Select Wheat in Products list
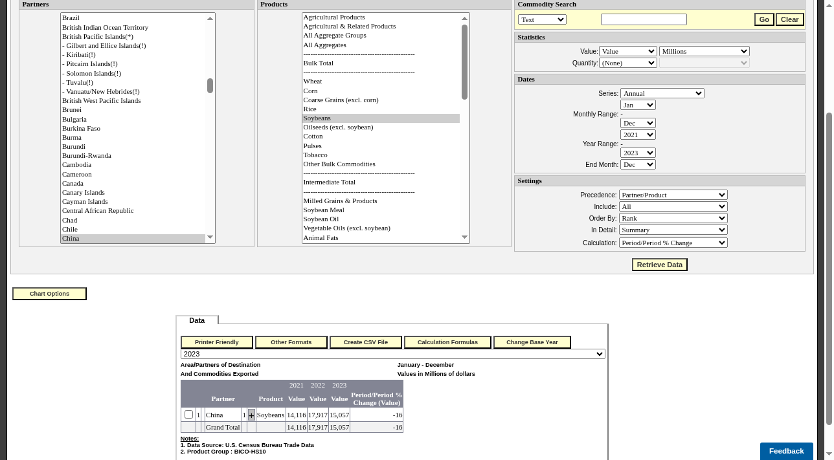Screen dimensions: 834x460 tap(381, 82)
